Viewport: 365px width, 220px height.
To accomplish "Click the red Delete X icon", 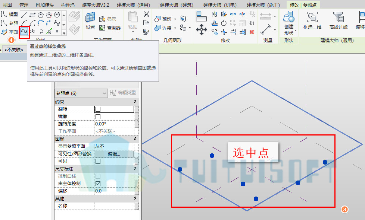I will pos(252,32).
